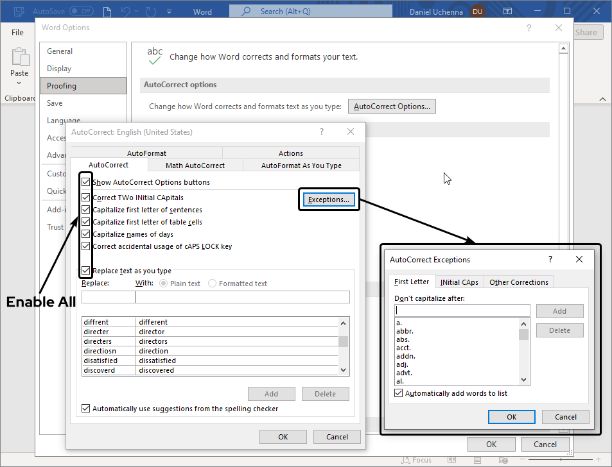
Task: Click the help question mark in AutoCorrect Exceptions
Action: coord(550,259)
